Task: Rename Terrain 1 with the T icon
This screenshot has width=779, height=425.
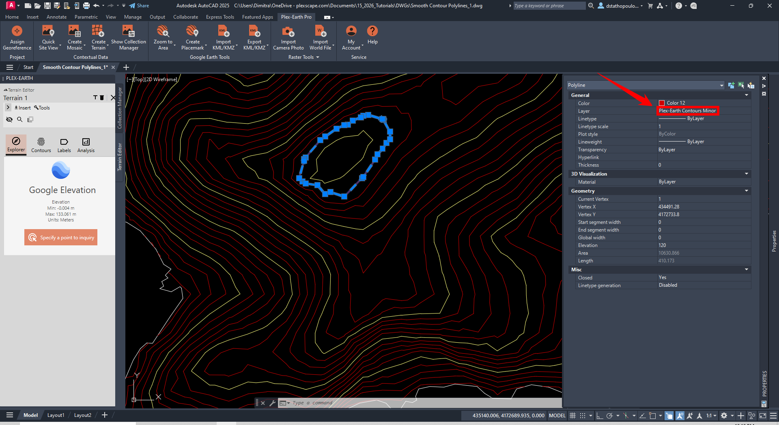Action: click(95, 98)
